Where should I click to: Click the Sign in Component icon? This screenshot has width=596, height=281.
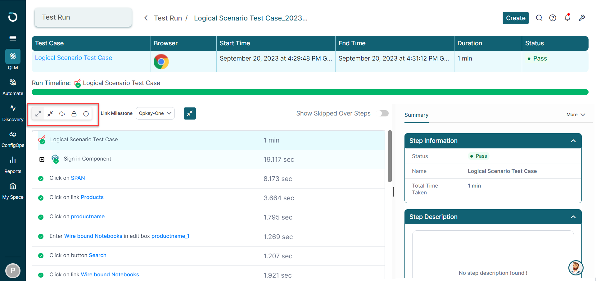(x=55, y=159)
